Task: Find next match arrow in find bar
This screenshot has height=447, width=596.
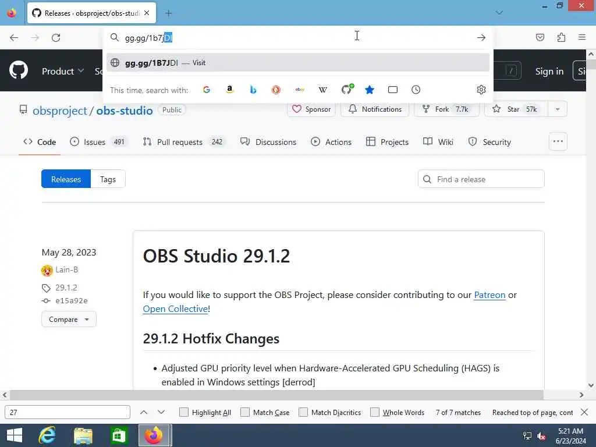Action: [x=161, y=412]
